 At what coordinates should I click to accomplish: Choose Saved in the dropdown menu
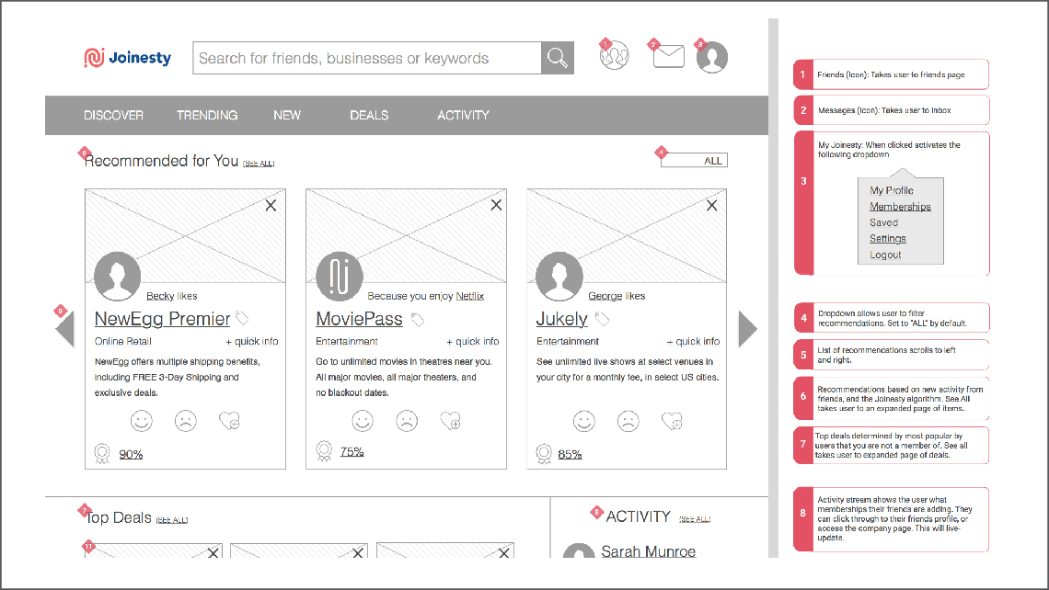tap(883, 222)
